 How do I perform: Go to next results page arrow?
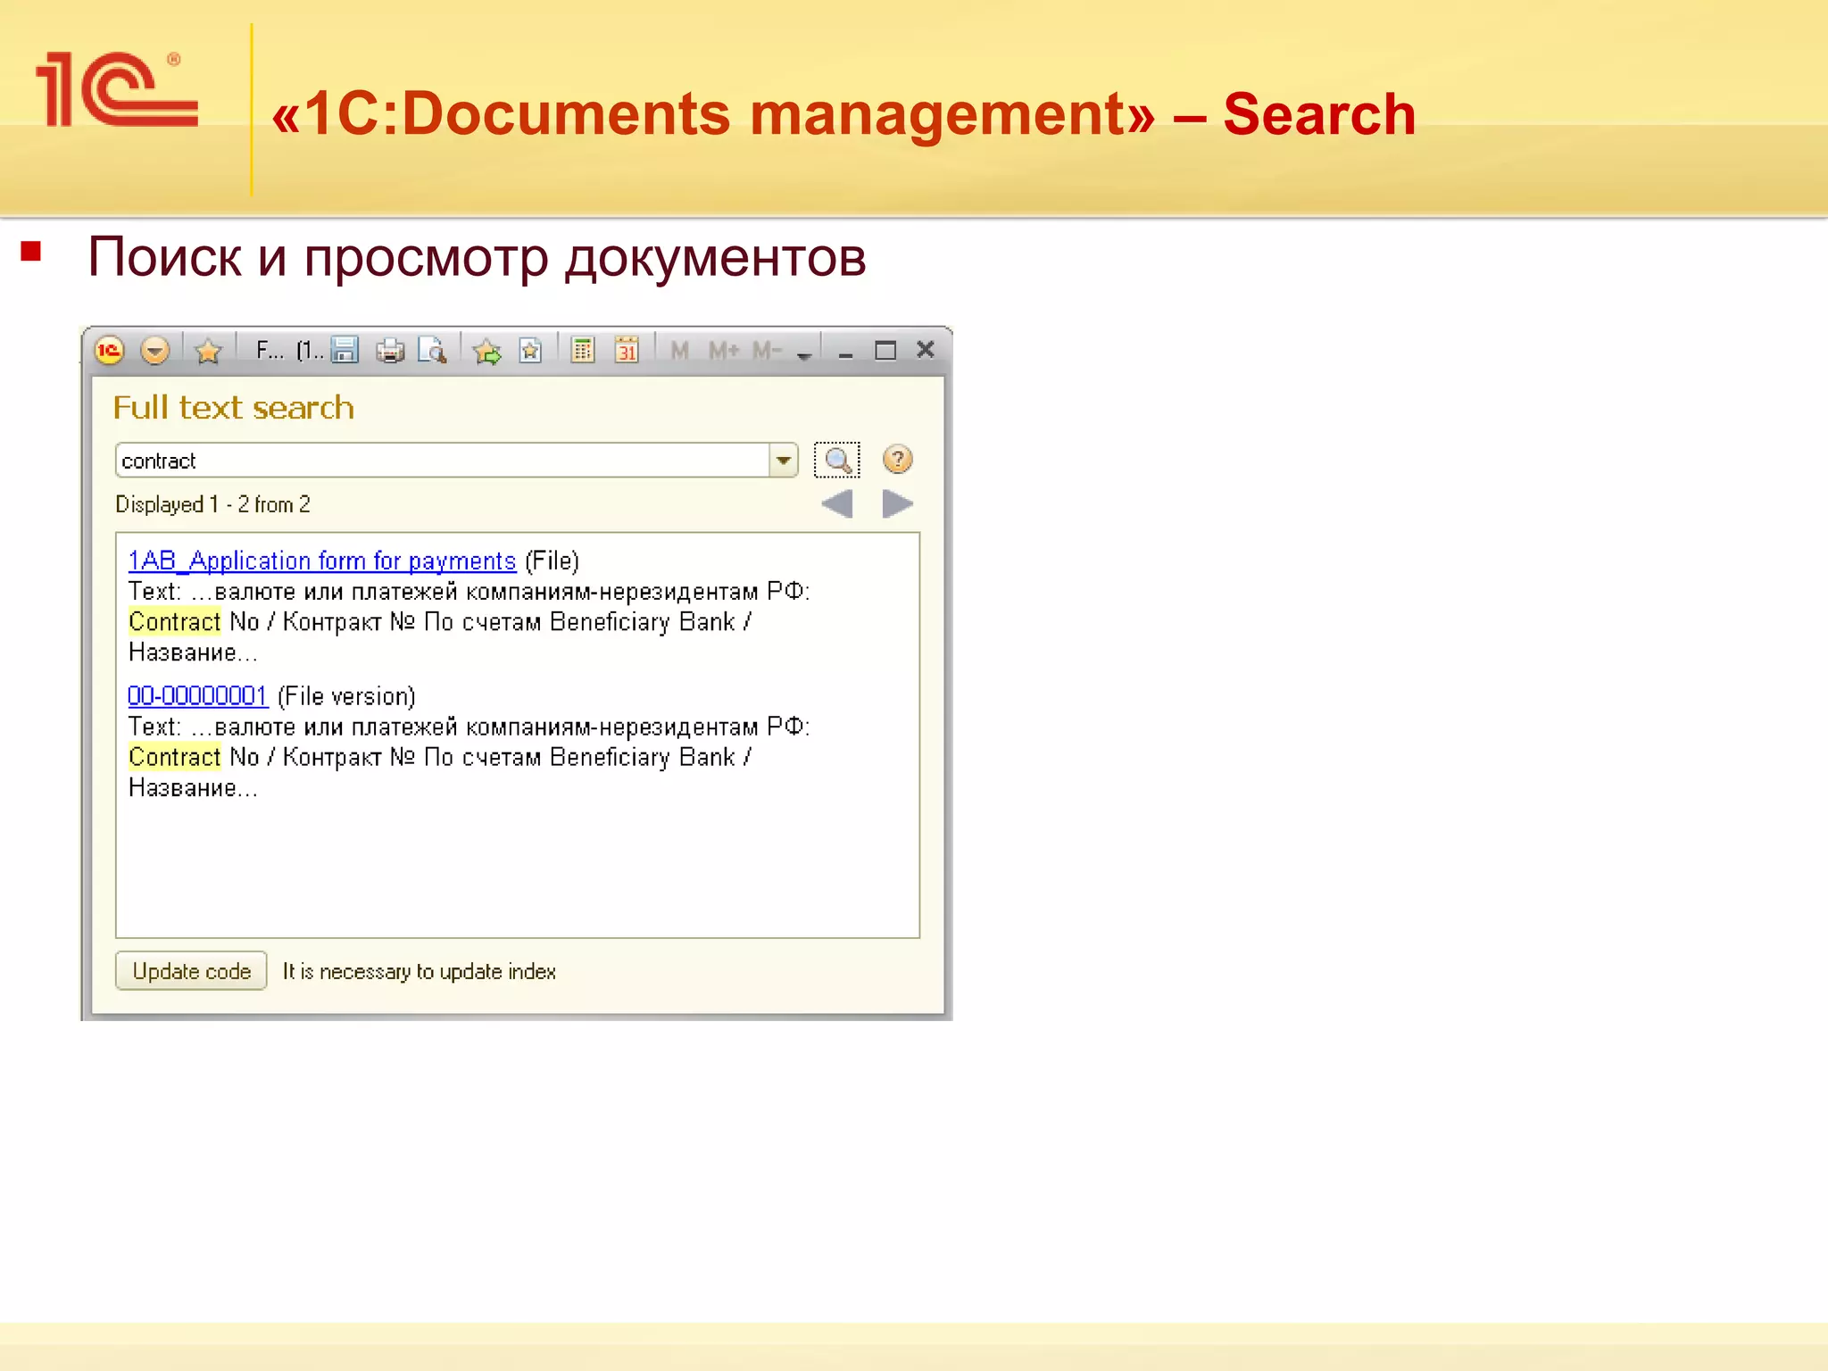coord(897,504)
